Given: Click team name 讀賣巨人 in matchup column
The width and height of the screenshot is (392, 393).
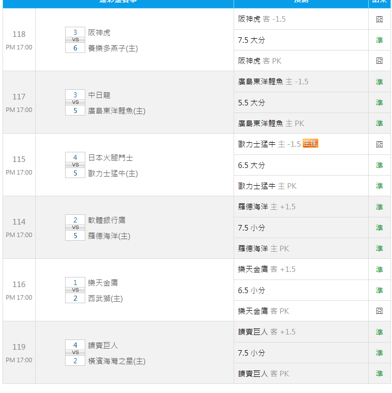Looking at the screenshot, I should pos(103,346).
